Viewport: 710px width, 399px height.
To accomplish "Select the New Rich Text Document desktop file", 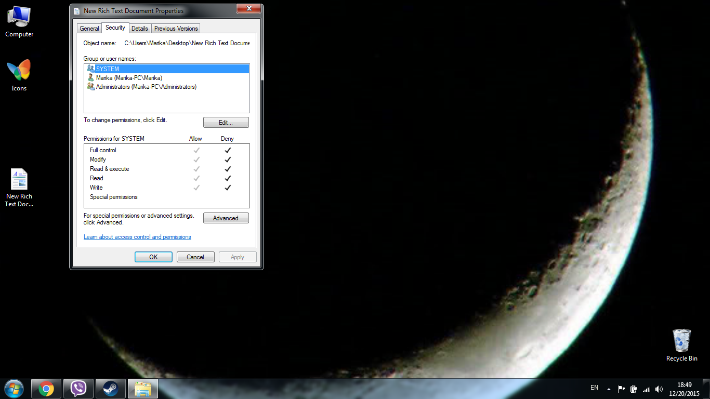I will pyautogui.click(x=19, y=188).
